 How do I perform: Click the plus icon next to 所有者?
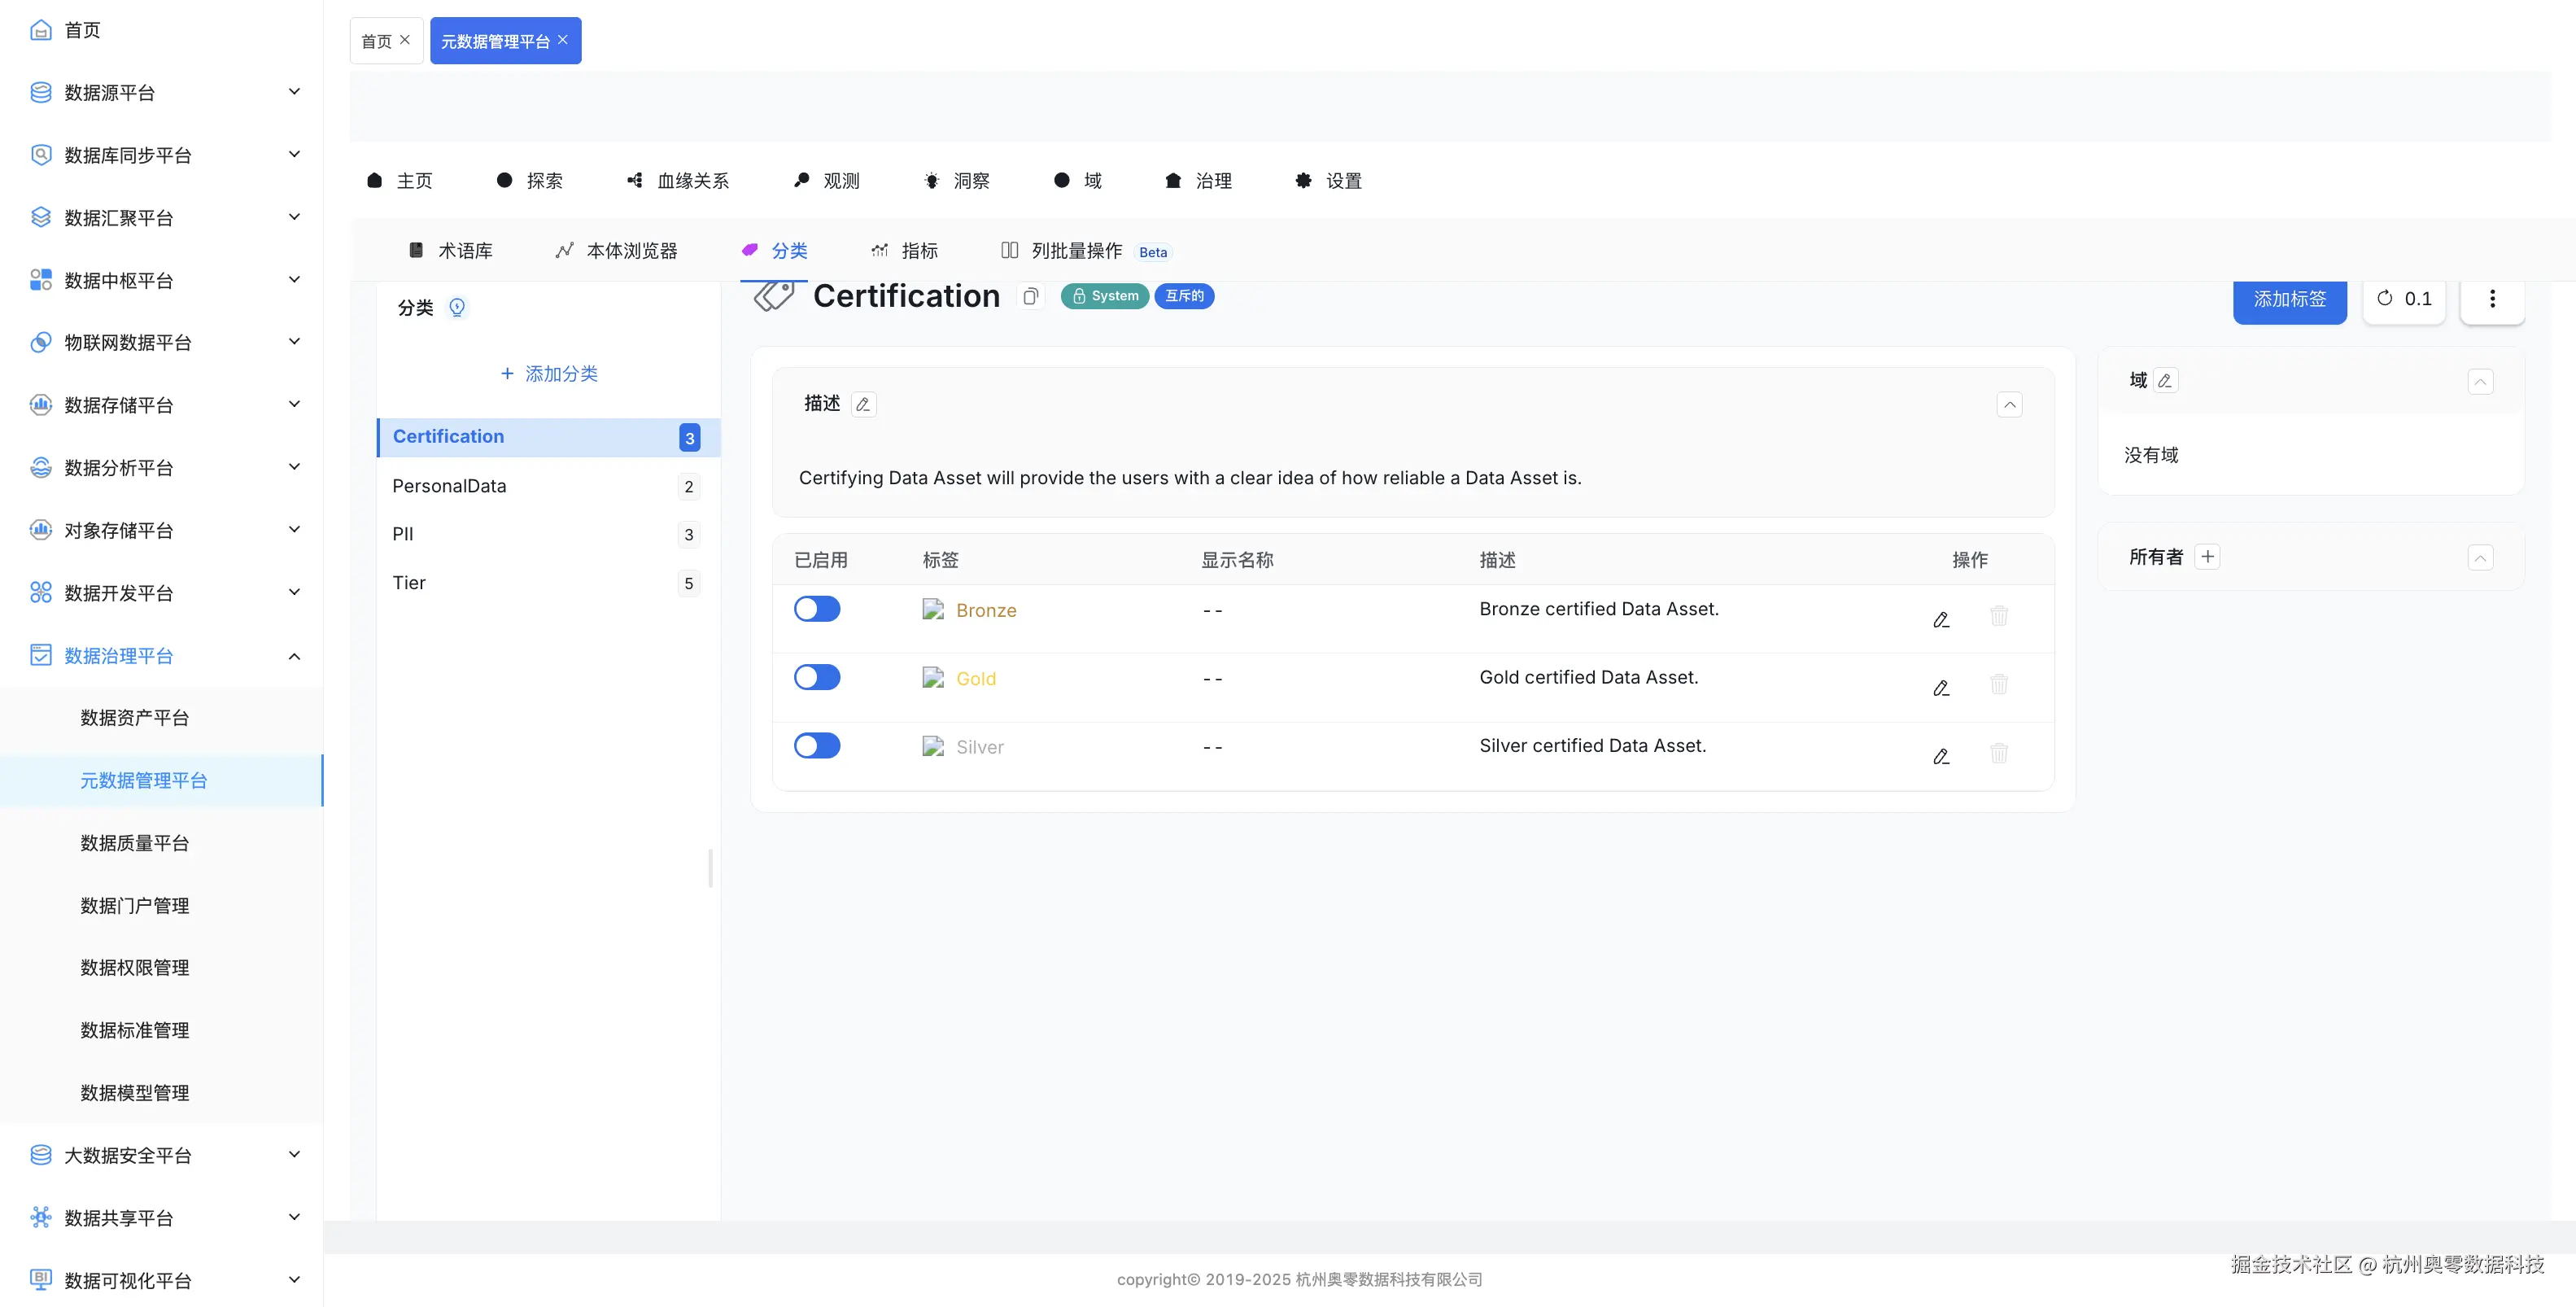tap(2207, 557)
